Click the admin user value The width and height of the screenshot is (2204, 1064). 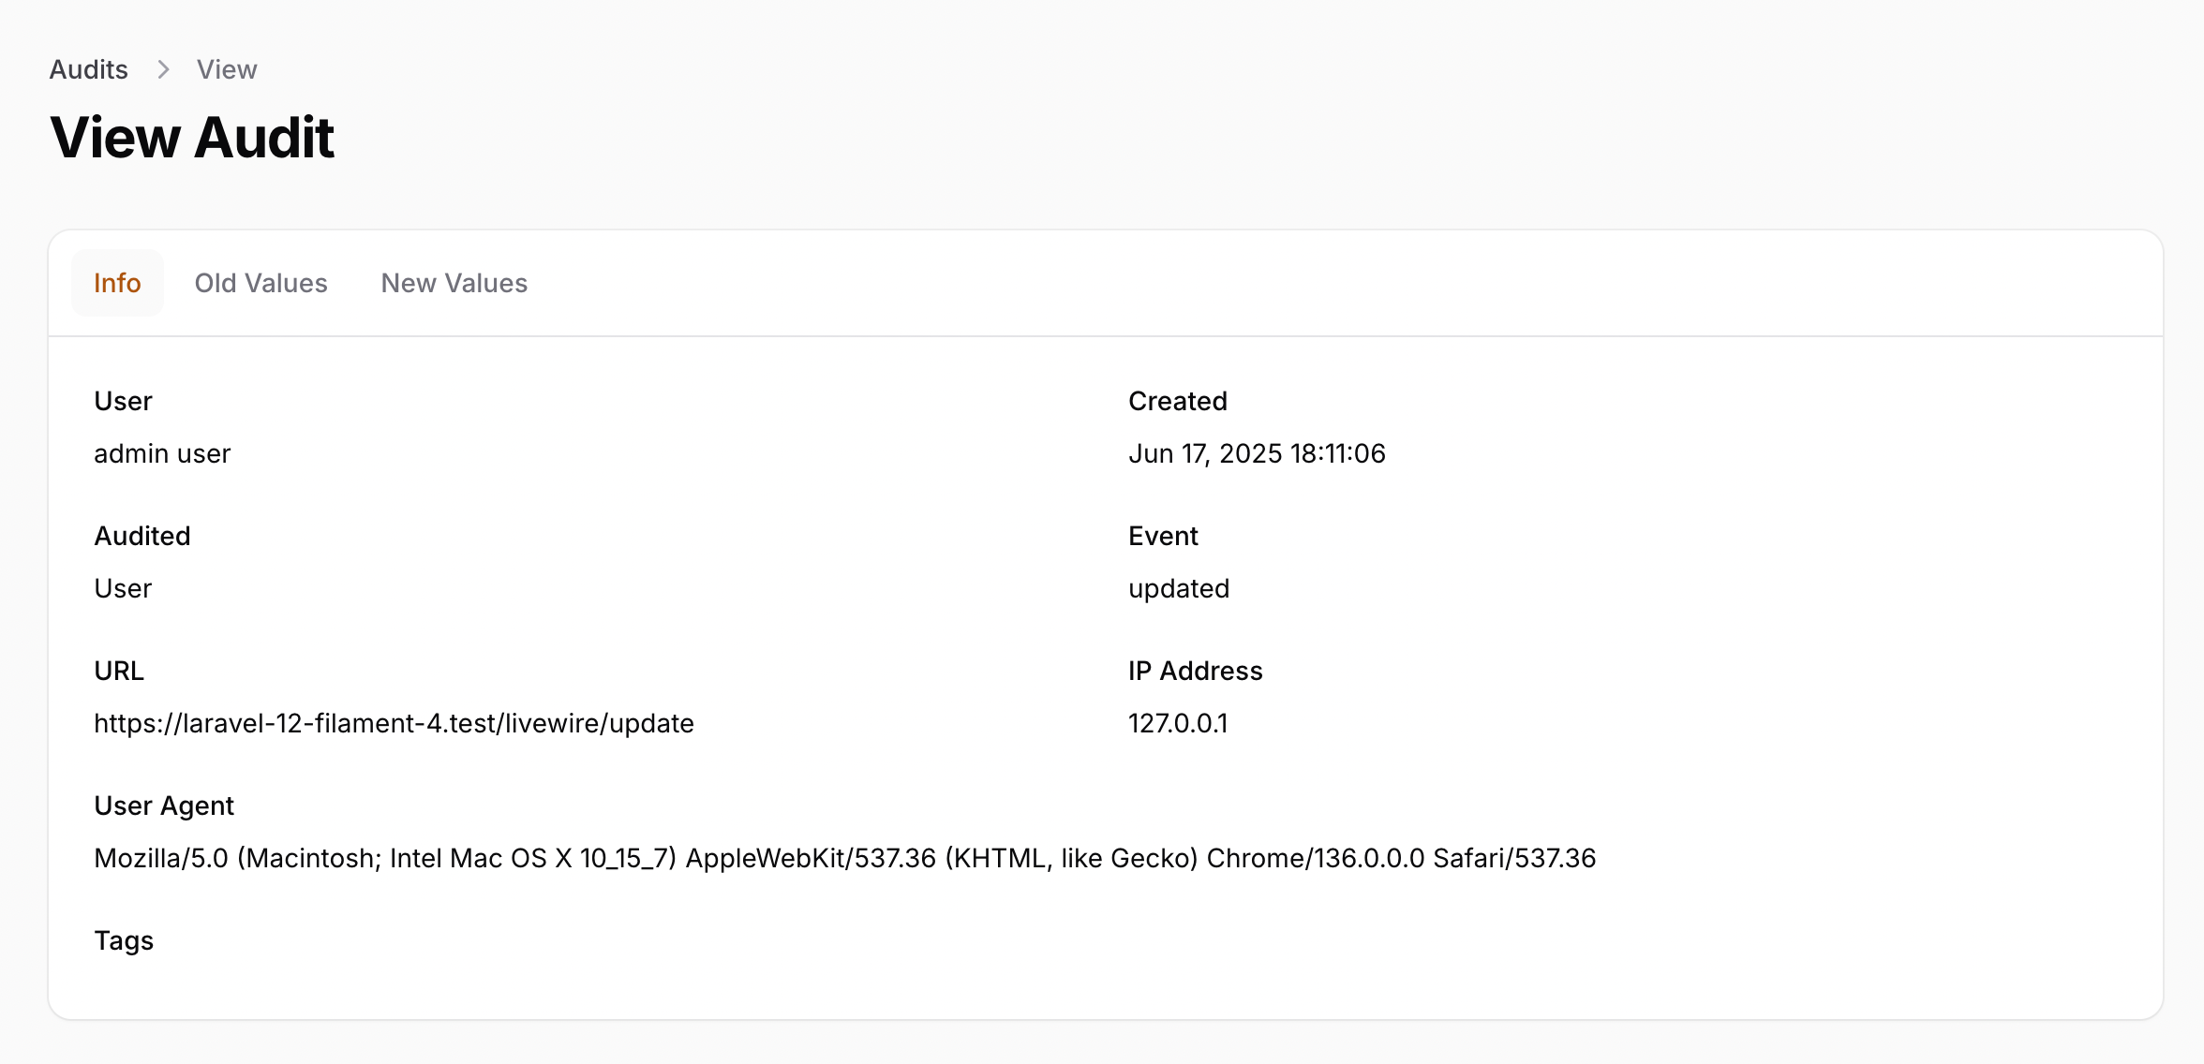162,453
